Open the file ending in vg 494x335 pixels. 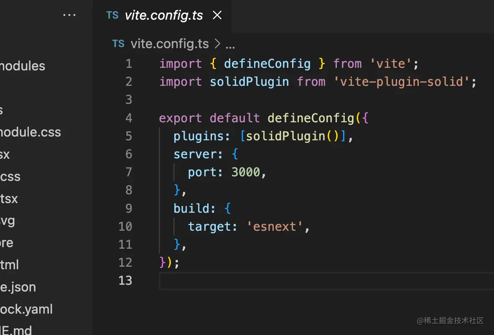8,221
